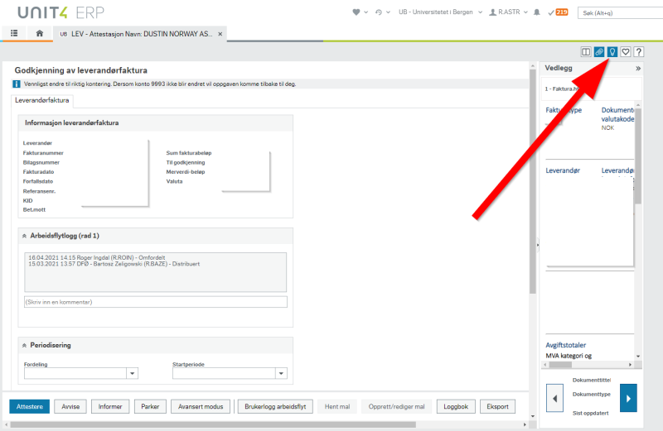The height and width of the screenshot is (431, 663).
Task: Click the Roger Ingdal Omfordelt log entry
Action: pos(97,257)
